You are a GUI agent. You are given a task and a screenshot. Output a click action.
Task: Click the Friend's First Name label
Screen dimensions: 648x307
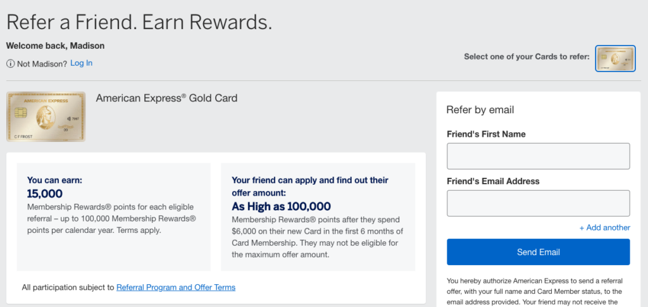pos(485,134)
